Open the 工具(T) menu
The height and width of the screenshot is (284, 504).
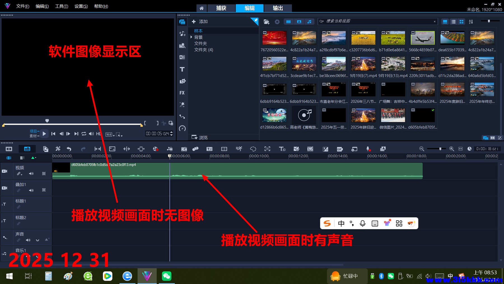[x=61, y=6]
